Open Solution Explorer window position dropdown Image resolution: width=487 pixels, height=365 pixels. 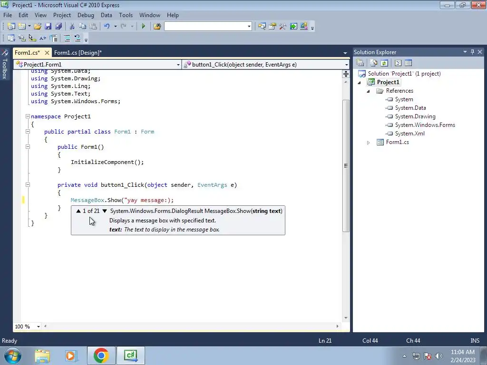pyautogui.click(x=465, y=52)
